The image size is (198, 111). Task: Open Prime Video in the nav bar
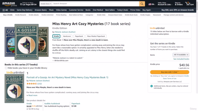pyautogui.click(x=135, y=10)
